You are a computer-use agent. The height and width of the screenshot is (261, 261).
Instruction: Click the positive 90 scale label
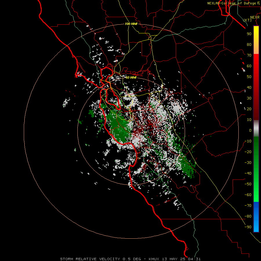tap(249, 34)
